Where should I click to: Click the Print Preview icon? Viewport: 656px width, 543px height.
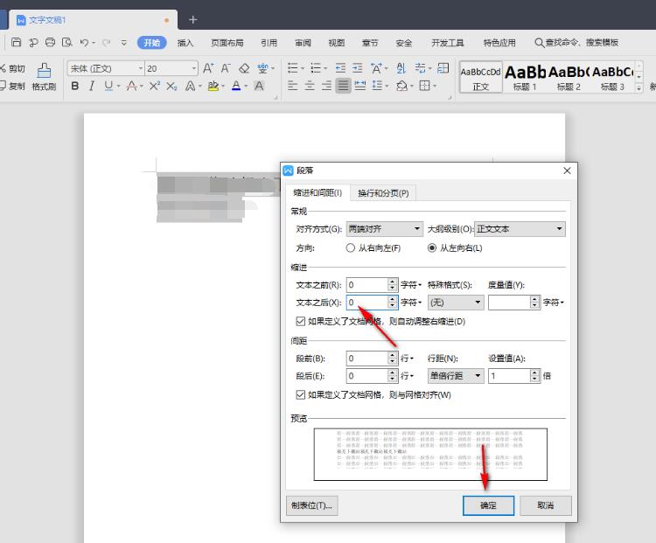[x=67, y=42]
